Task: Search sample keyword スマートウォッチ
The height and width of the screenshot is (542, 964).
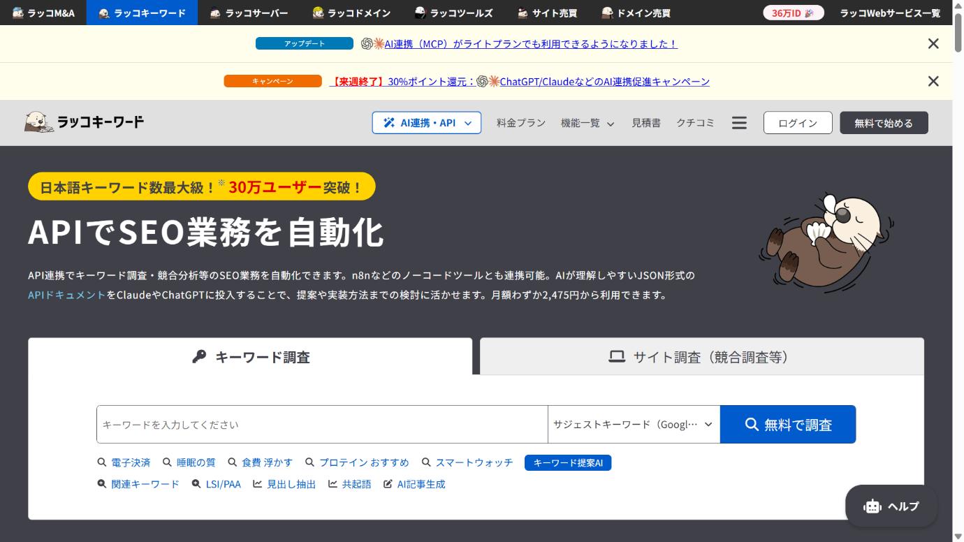Action: (467, 462)
